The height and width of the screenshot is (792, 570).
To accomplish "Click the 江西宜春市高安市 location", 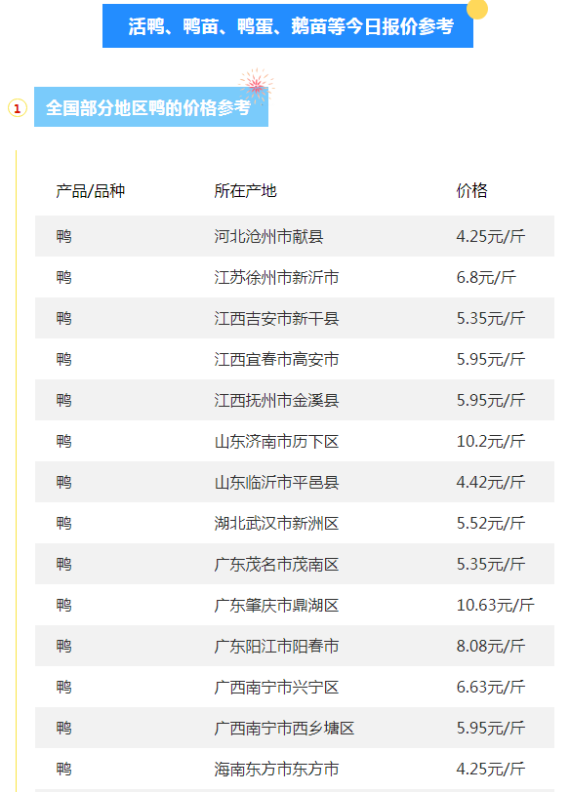I will pos(276,359).
